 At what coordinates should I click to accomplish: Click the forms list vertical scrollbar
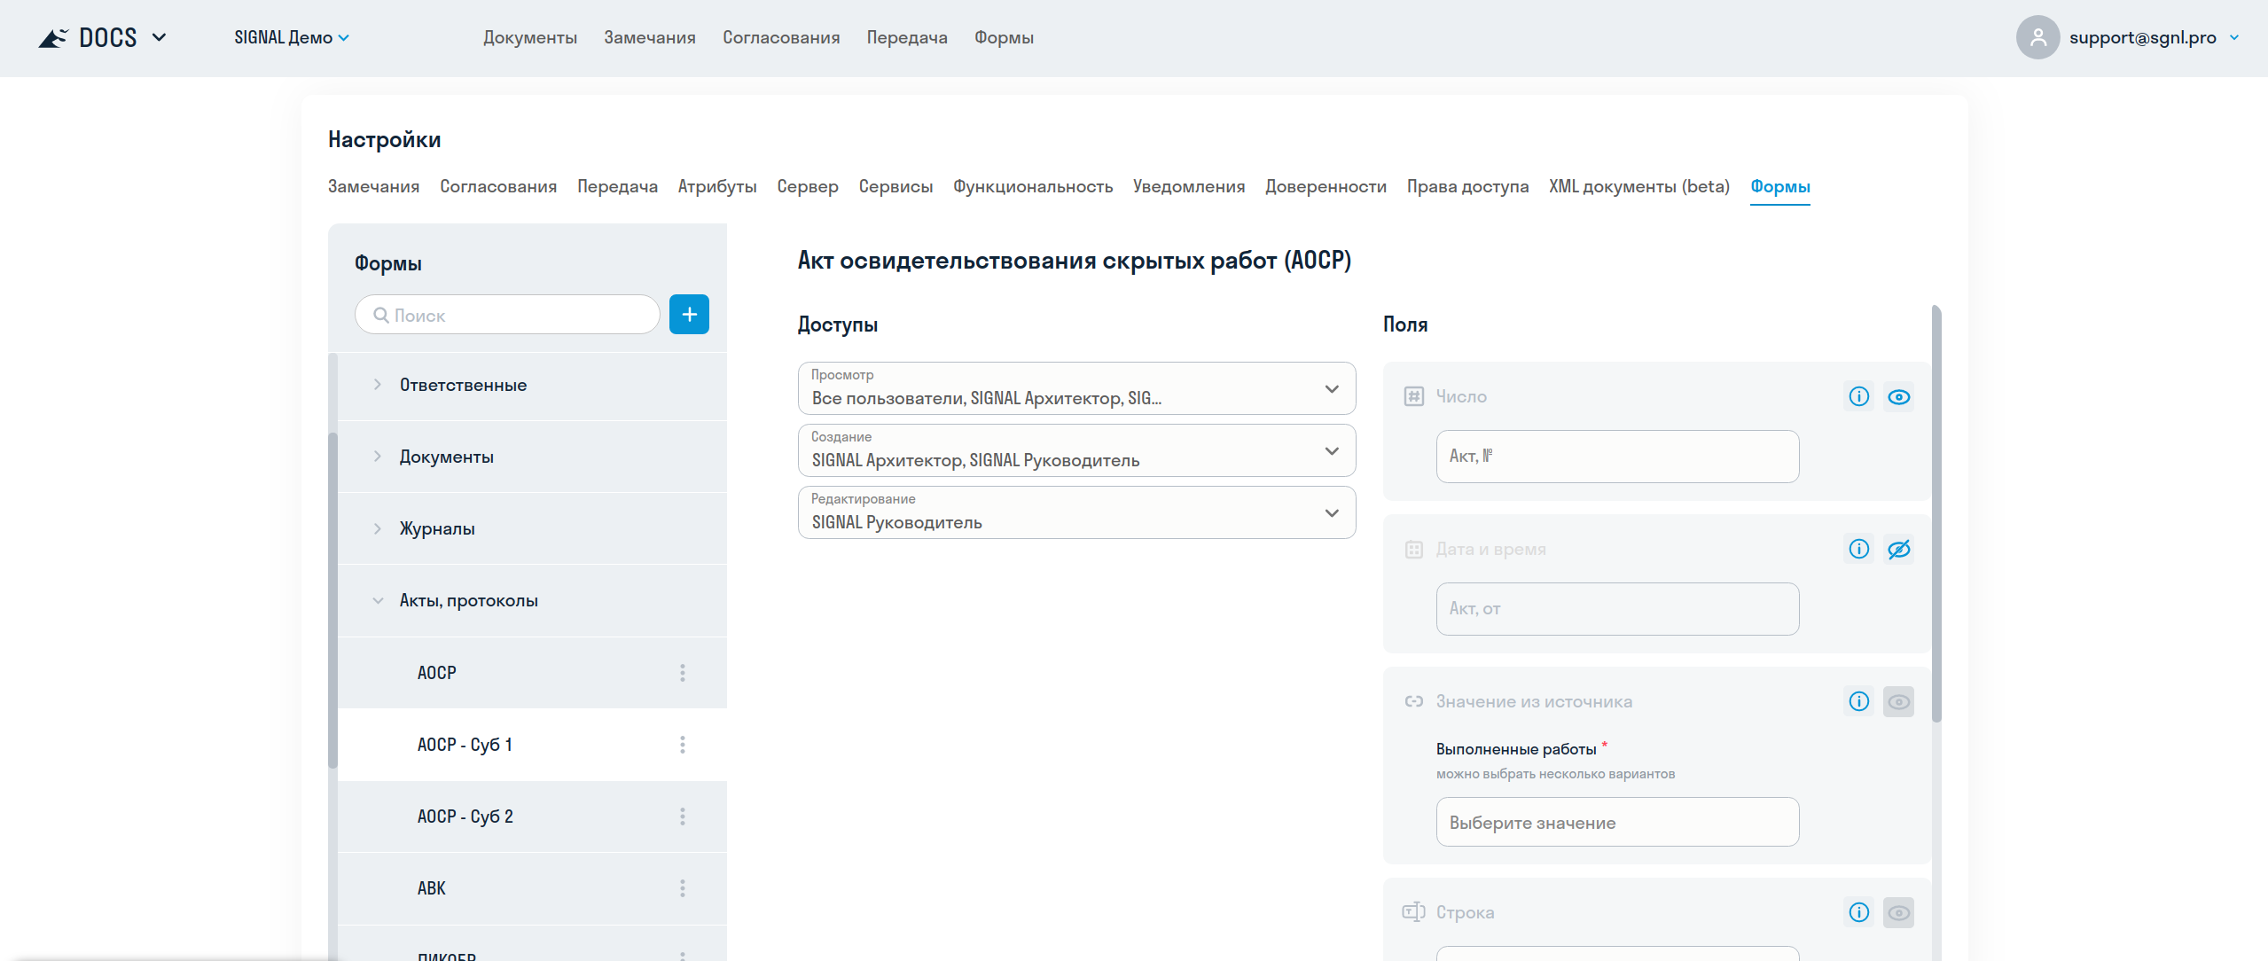coord(333,600)
